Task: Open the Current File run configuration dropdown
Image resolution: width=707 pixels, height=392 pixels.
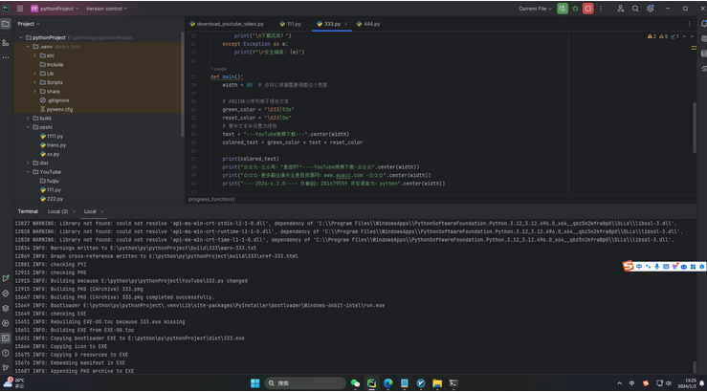Action: click(535, 8)
